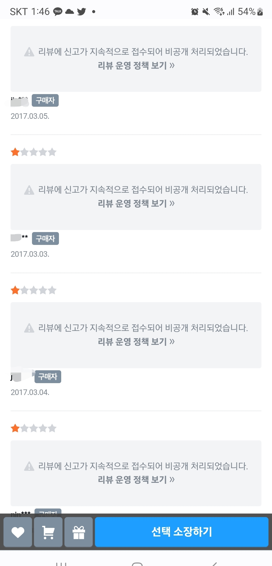Tap 구매자 badge above 2017.03.03 date
The height and width of the screenshot is (566, 272).
(x=45, y=238)
